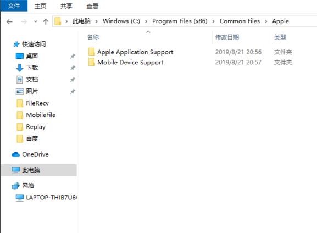Go forward with the right arrow
This screenshot has height=233, width=317.
point(24,21)
